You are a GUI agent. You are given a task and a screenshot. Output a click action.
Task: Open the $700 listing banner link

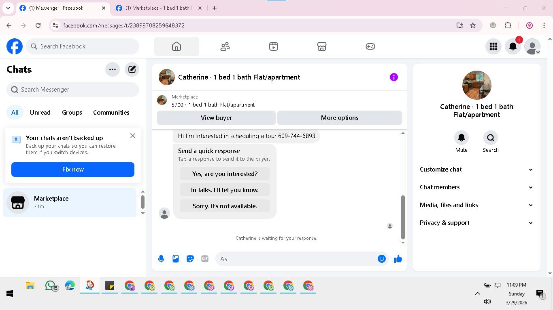click(x=213, y=105)
